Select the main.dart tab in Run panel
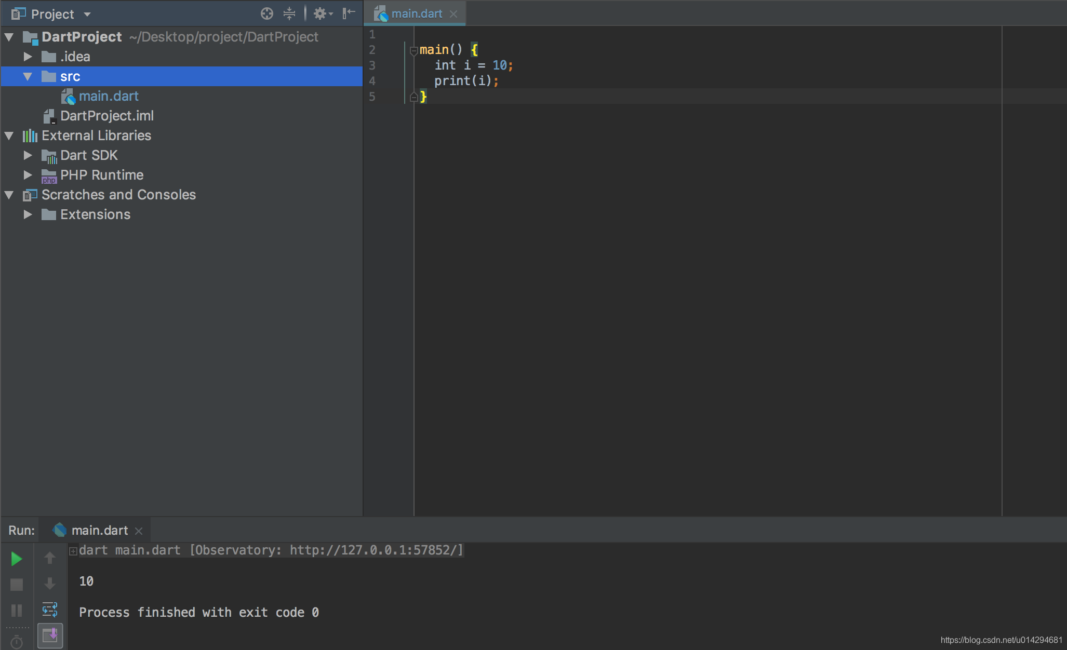 (x=99, y=530)
